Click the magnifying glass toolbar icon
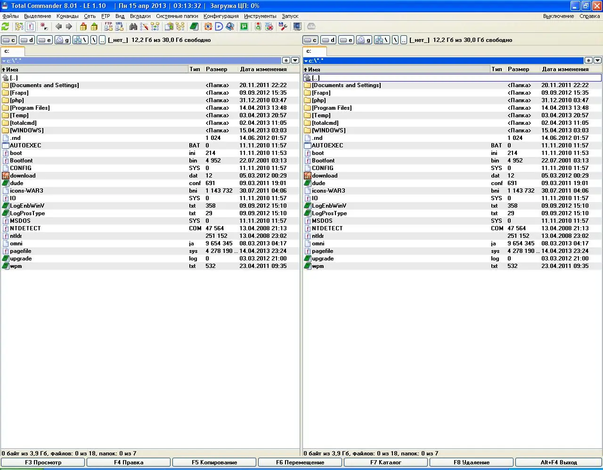 (230, 27)
